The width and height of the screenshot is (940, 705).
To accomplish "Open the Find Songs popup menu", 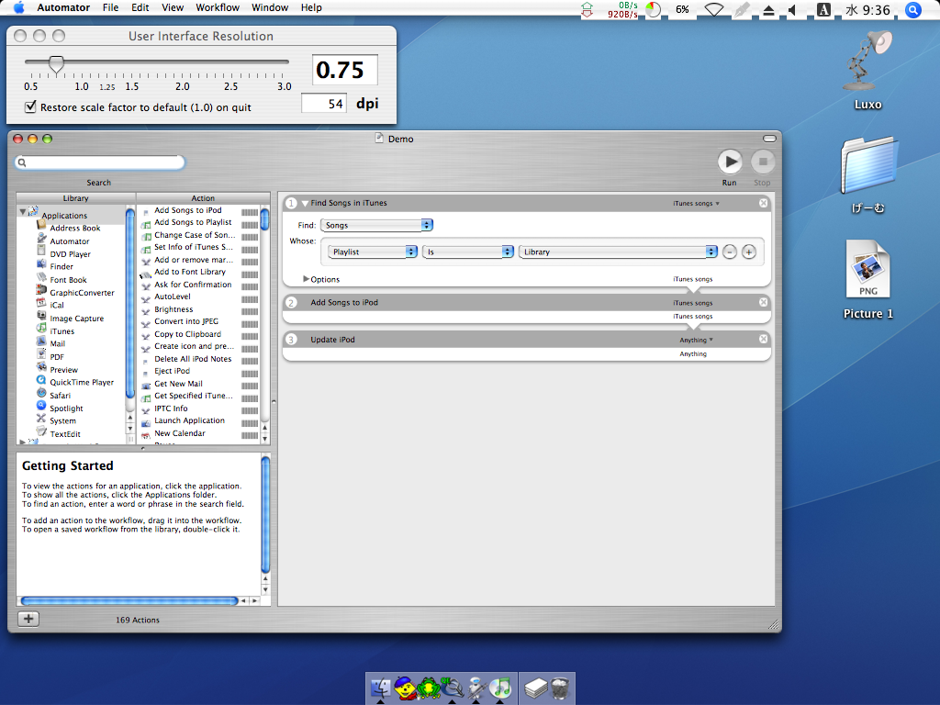I will tap(376, 225).
